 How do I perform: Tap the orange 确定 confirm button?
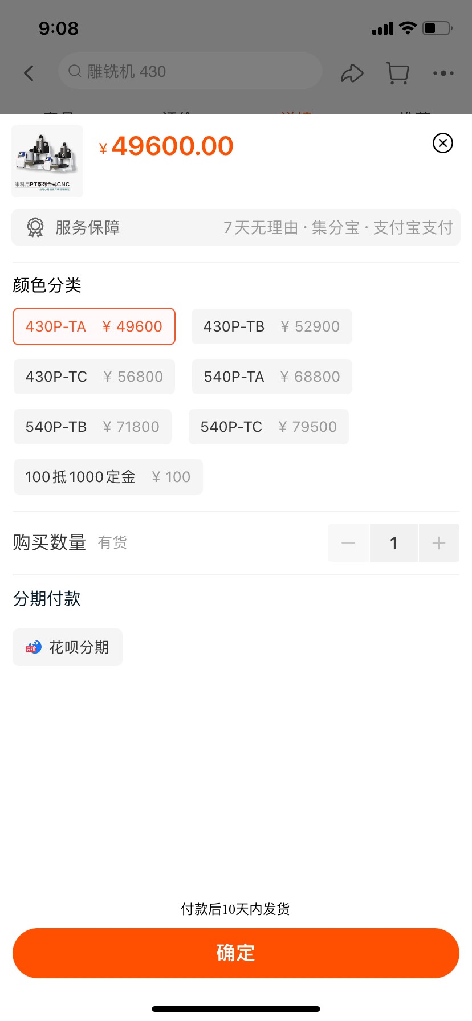pyautogui.click(x=236, y=953)
